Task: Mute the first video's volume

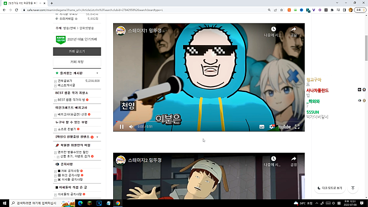Action: coord(131,126)
